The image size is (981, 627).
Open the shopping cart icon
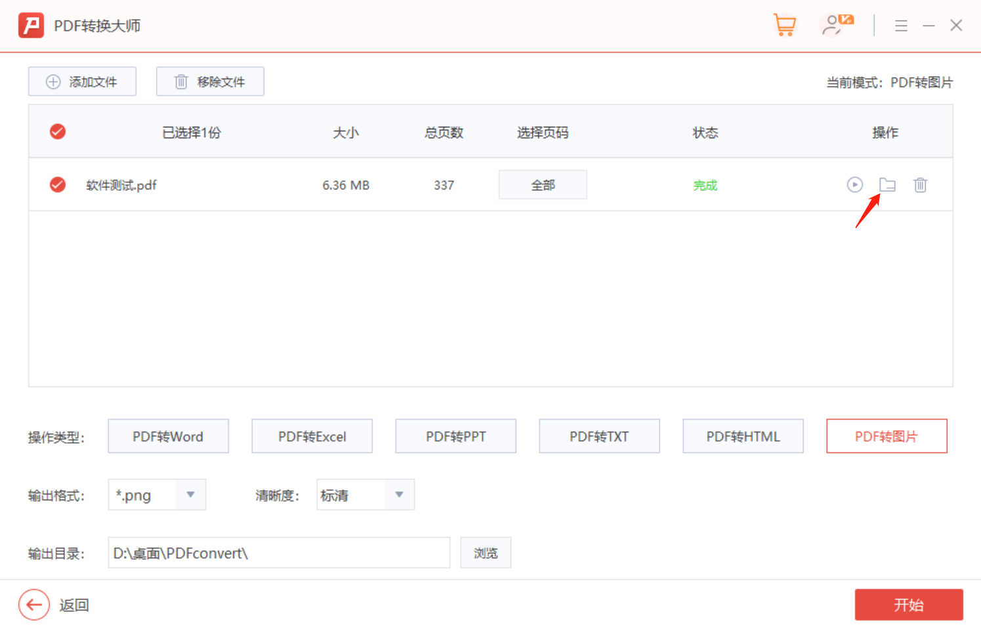pyautogui.click(x=784, y=26)
